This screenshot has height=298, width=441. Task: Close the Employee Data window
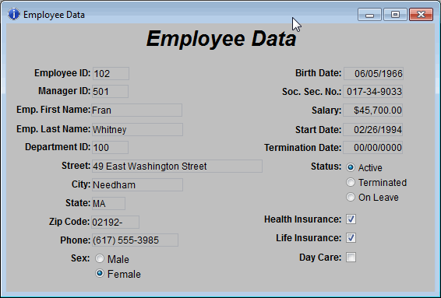click(x=421, y=15)
